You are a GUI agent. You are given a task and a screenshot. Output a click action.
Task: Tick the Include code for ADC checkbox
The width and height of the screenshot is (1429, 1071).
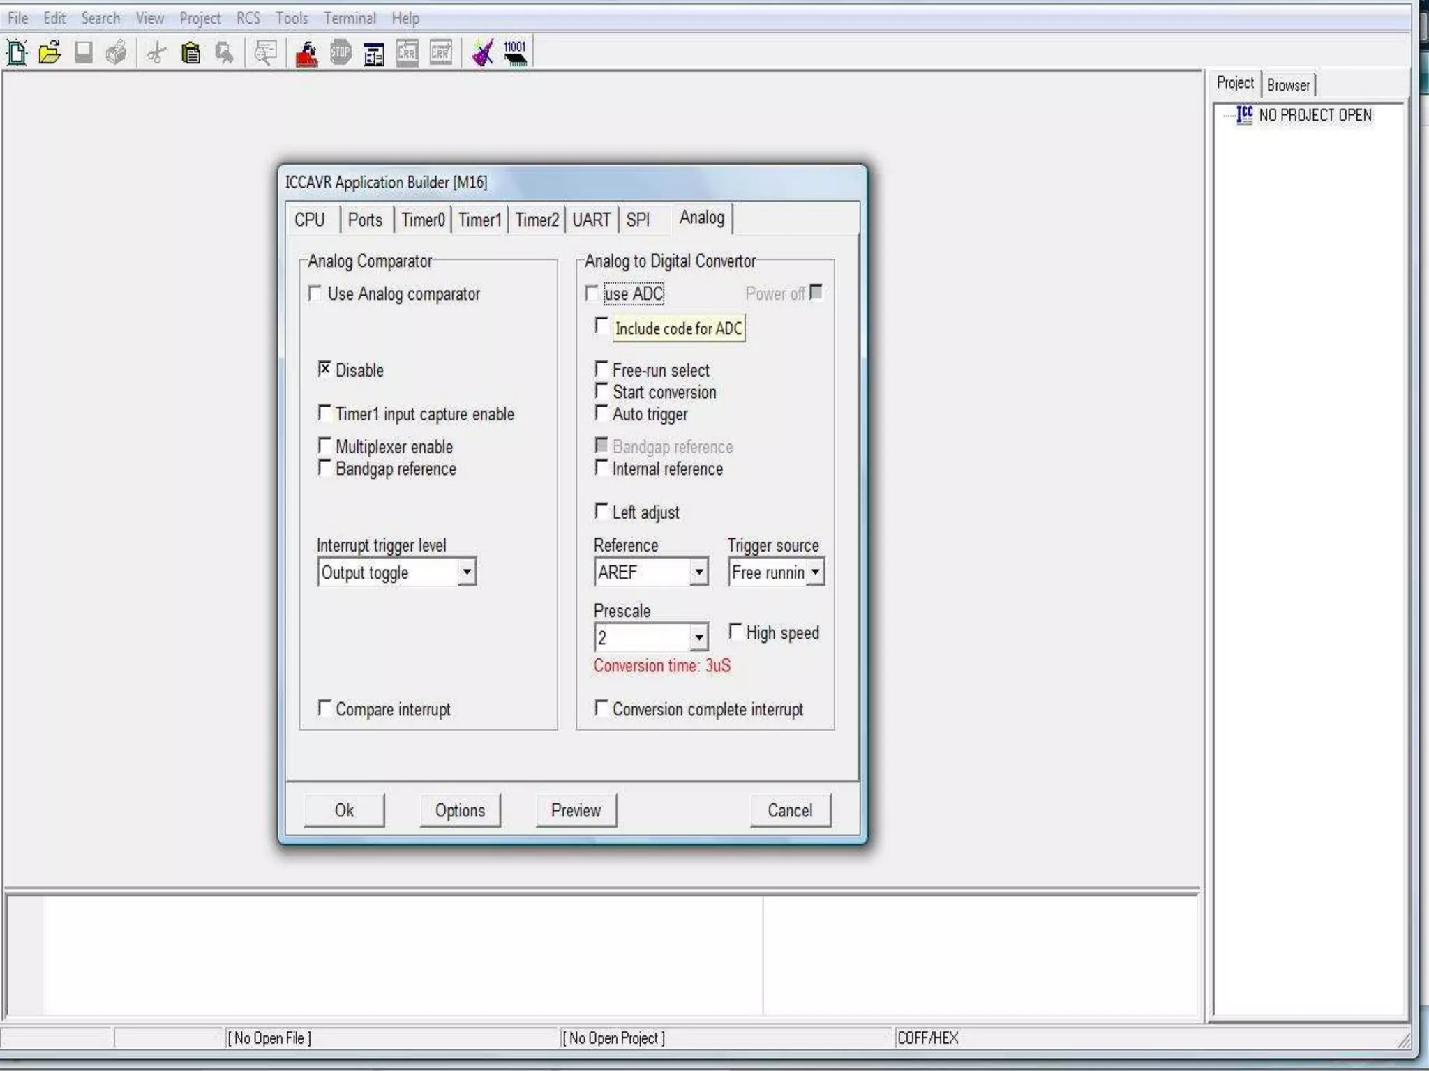click(x=601, y=325)
